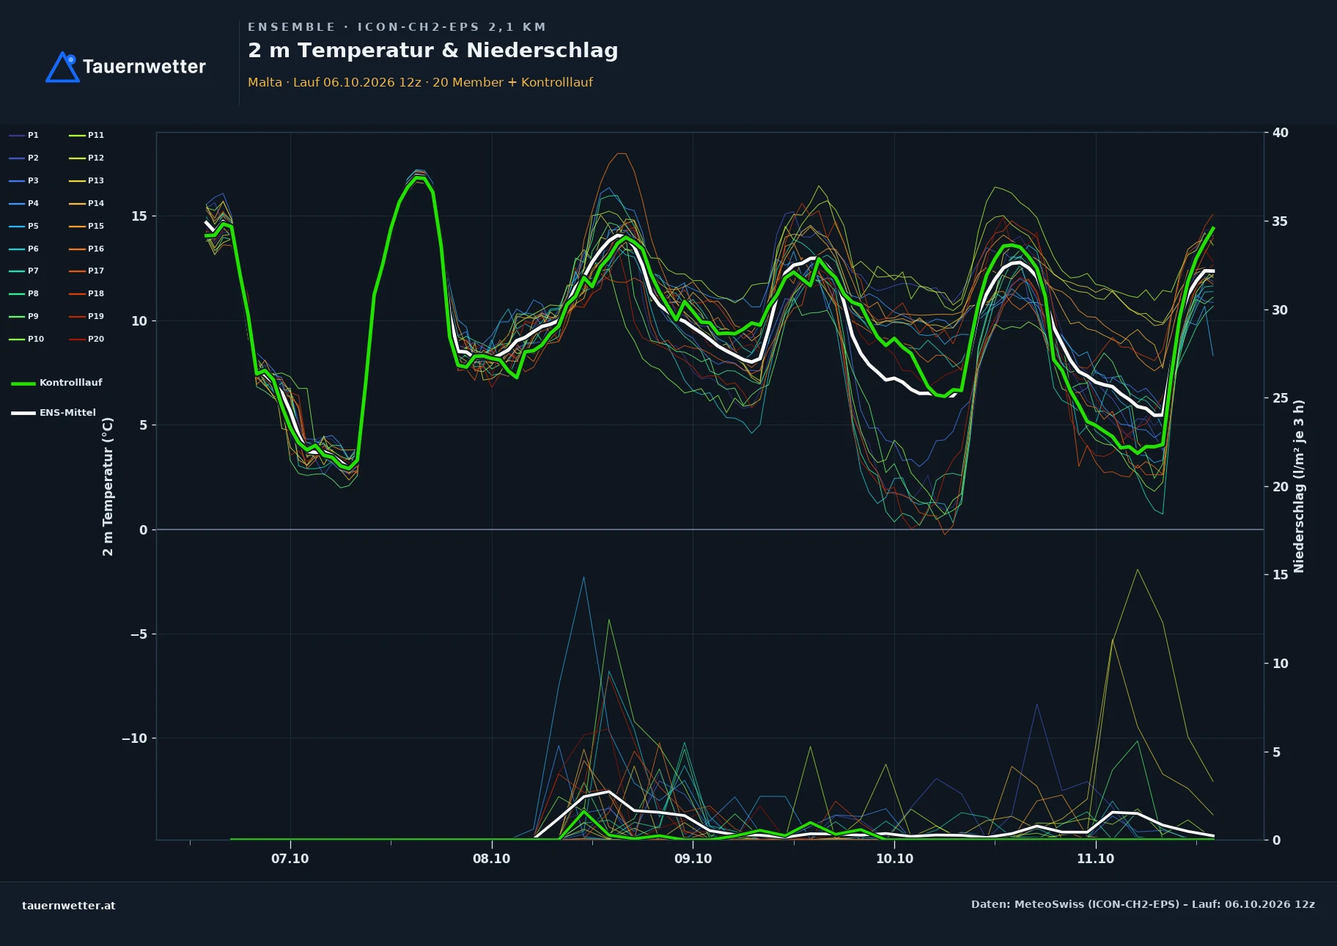Open the tauernwetter.at footer link

pyautogui.click(x=69, y=906)
